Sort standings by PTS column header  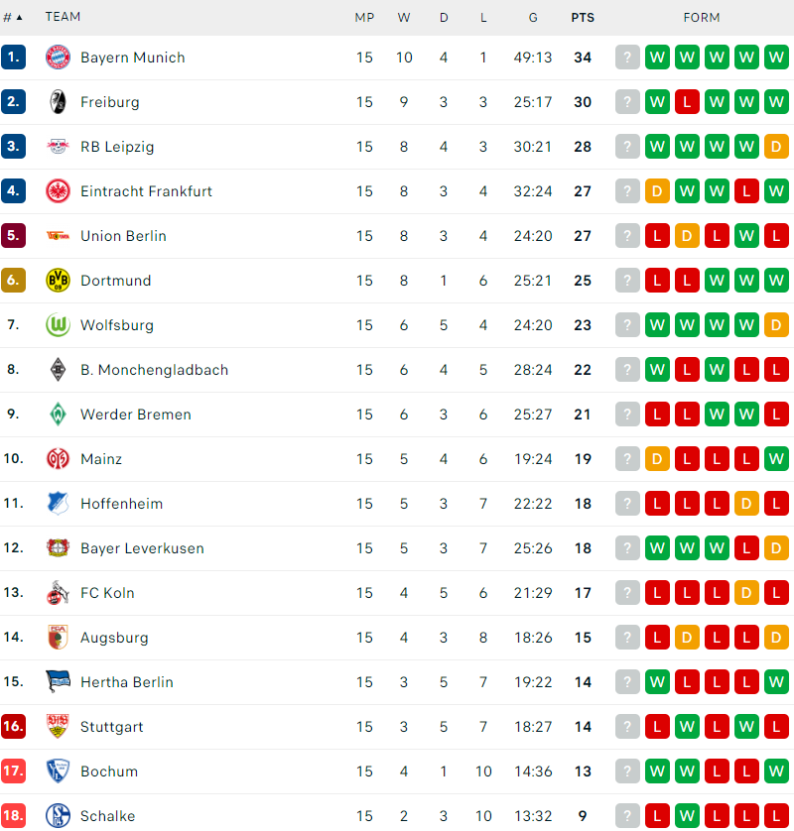583,18
